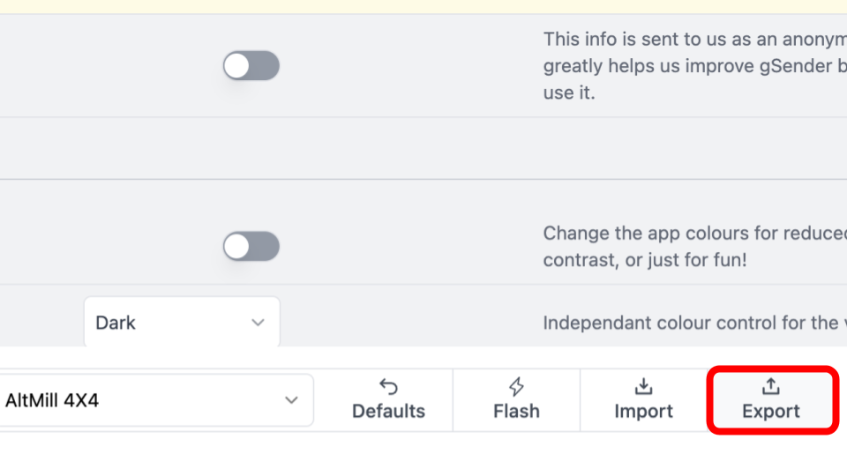
Task: Click the Export upload-tray icon
Action: [x=771, y=387]
